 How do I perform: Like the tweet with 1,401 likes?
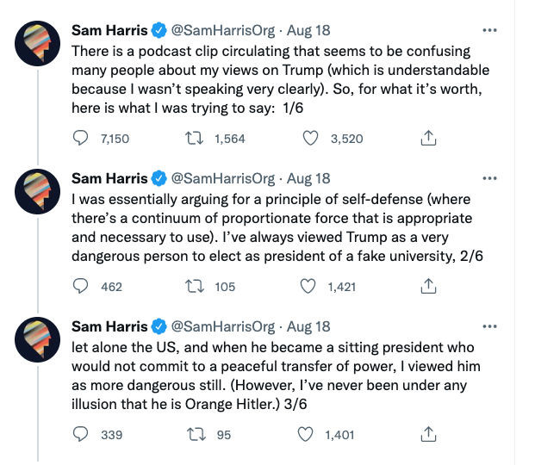(306, 435)
